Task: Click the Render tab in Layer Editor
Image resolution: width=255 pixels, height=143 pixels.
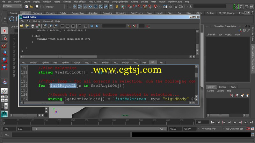Action: [x=222, y=87]
